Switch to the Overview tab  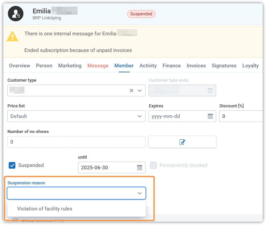click(x=19, y=66)
